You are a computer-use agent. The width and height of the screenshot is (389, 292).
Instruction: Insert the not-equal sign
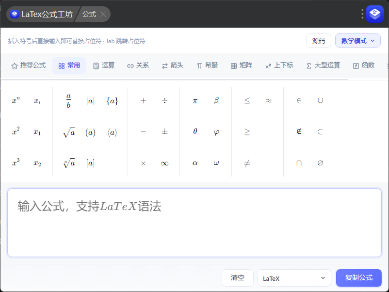pos(247,163)
